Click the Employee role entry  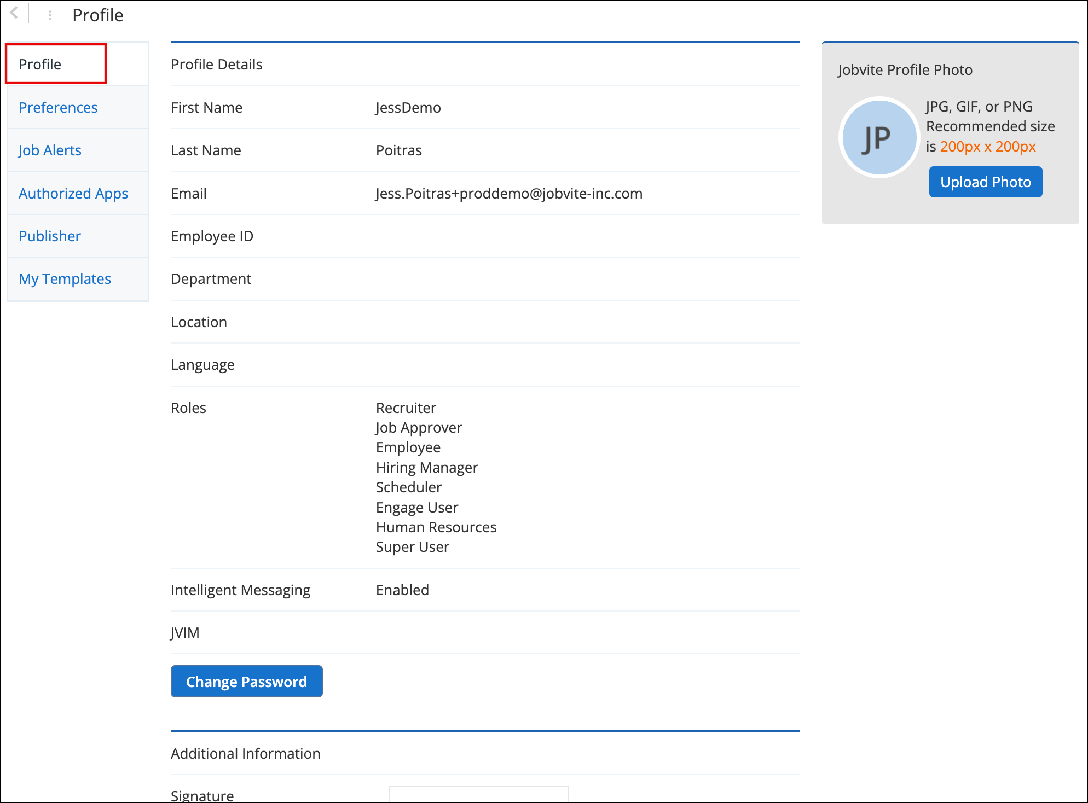click(x=408, y=447)
